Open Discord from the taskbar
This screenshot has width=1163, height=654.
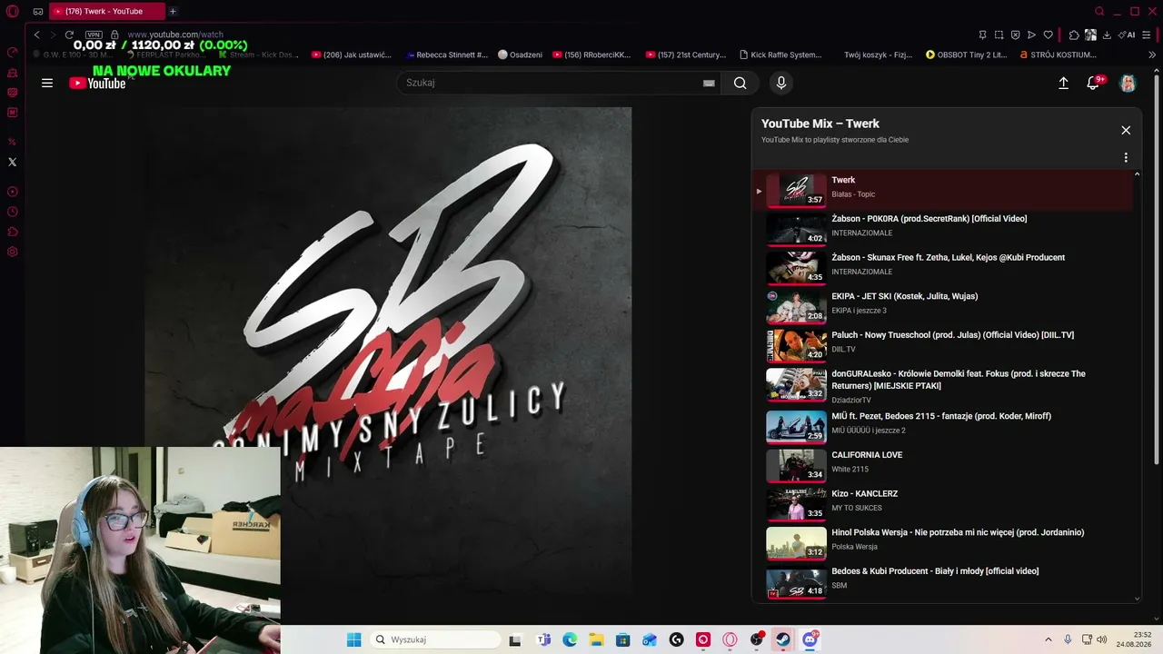[x=810, y=639]
